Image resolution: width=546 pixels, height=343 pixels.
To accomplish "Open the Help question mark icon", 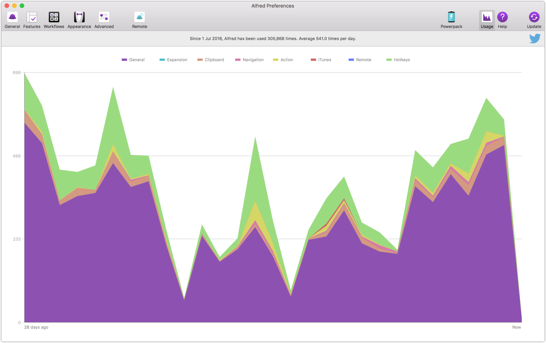I will coord(503,17).
